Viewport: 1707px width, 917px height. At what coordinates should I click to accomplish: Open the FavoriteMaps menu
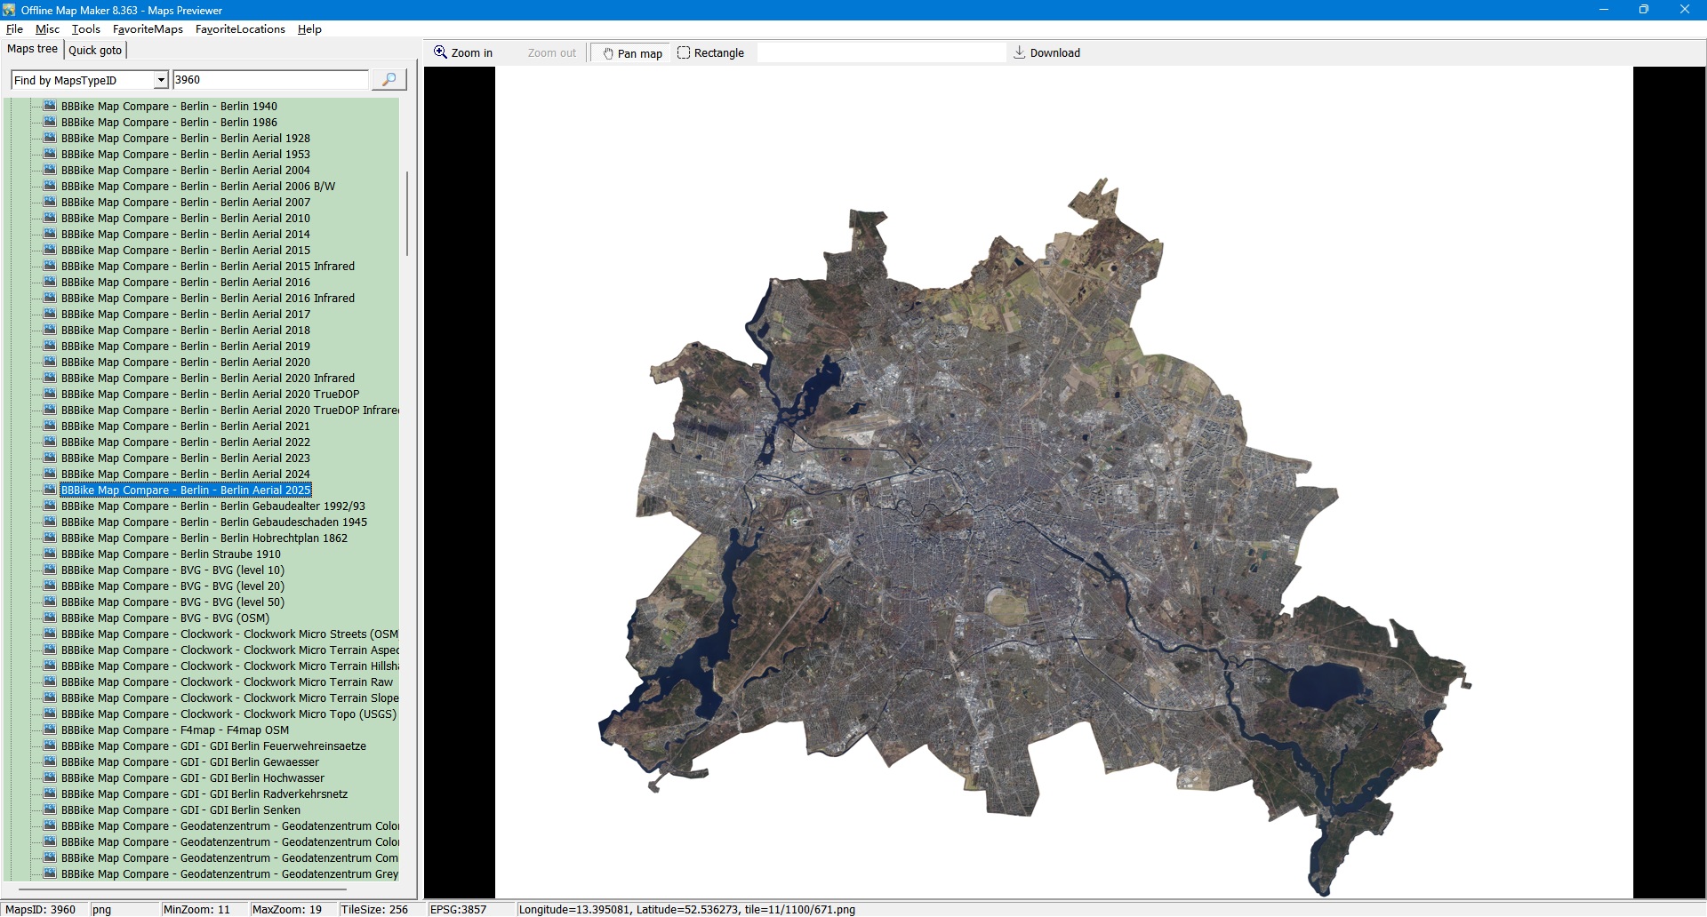148,29
